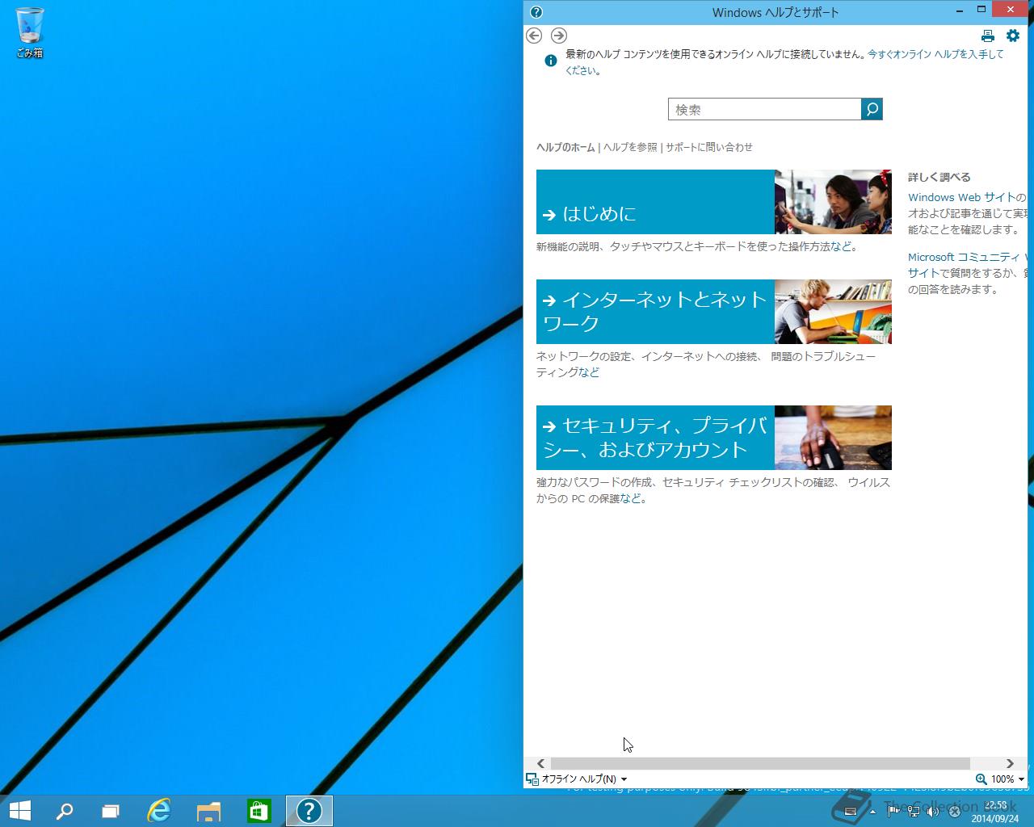
Task: Click the Action Center flag icon
Action: (x=893, y=811)
